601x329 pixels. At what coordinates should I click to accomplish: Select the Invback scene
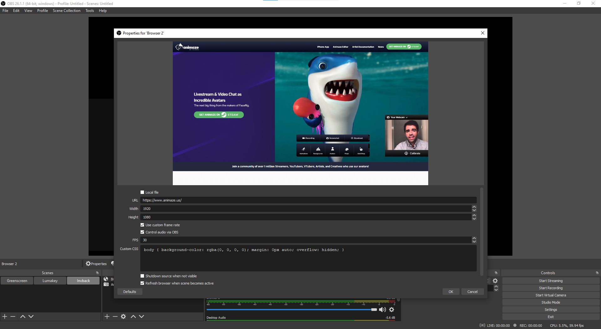click(x=83, y=281)
